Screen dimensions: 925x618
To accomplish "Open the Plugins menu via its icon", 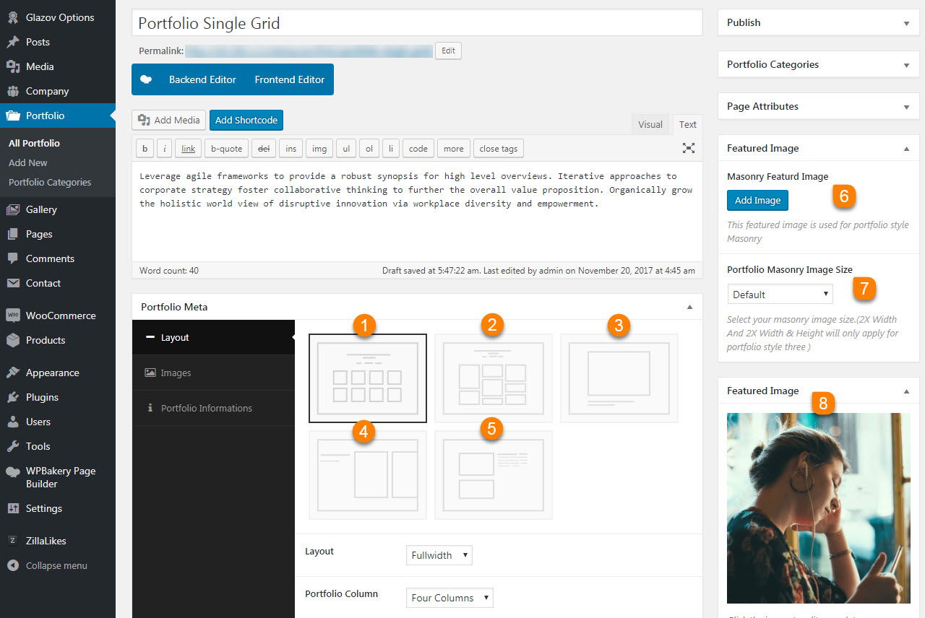I will [12, 397].
